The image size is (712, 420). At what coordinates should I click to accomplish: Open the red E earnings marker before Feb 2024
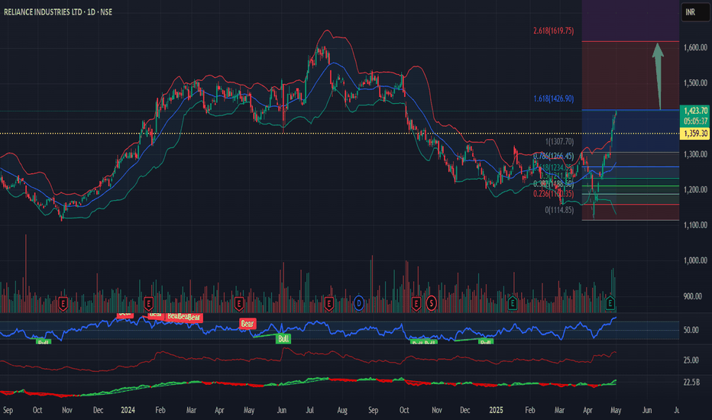(148, 303)
